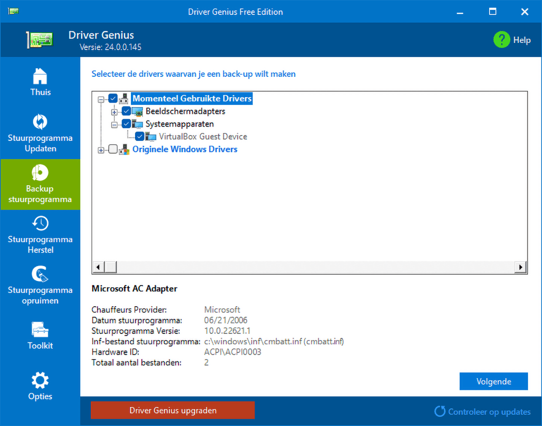Open the Opties label
The width and height of the screenshot is (542, 426).
click(40, 396)
